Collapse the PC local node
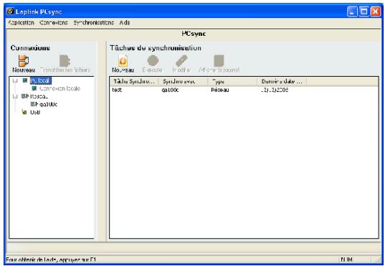Viewport: 385px width, 266px height. click(x=15, y=80)
